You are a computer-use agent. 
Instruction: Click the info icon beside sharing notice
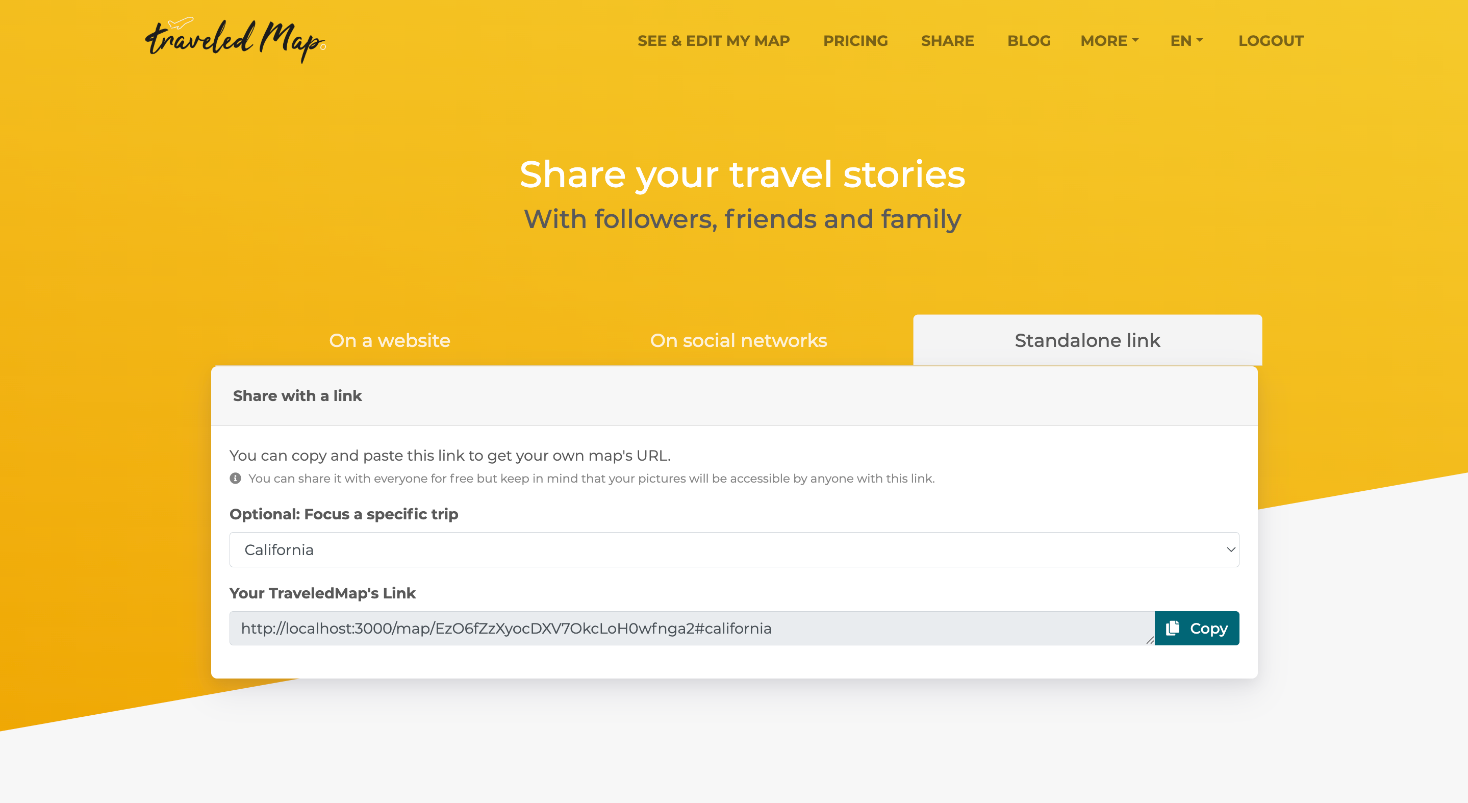235,478
